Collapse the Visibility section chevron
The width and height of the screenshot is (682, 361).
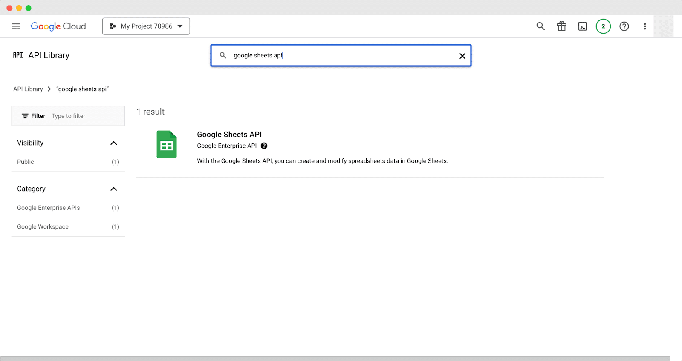(113, 143)
